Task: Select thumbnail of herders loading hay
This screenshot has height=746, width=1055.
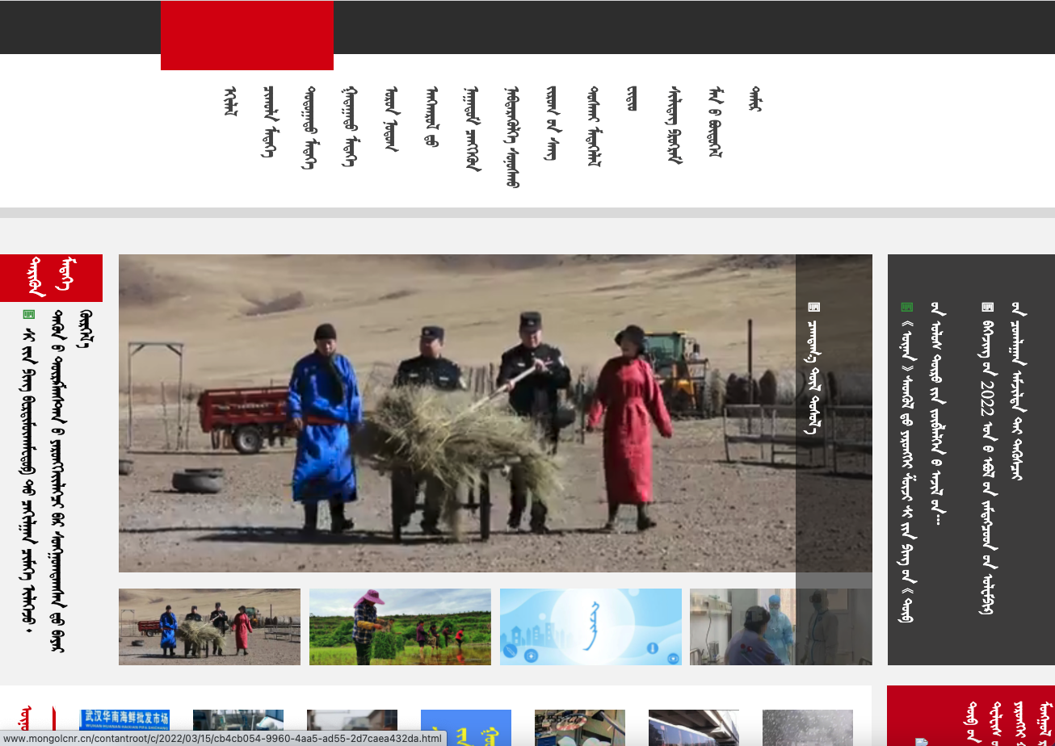Action: (209, 627)
